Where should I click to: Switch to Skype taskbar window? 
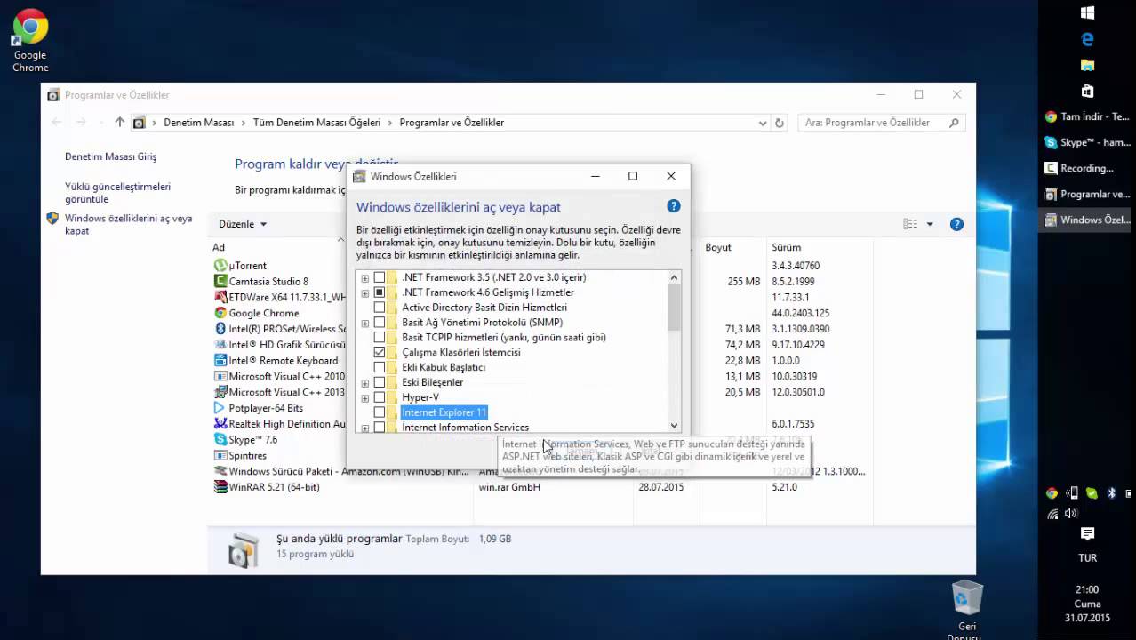[1087, 142]
